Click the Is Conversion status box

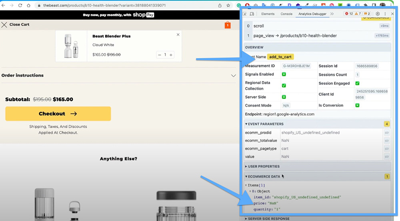pyautogui.click(x=357, y=105)
